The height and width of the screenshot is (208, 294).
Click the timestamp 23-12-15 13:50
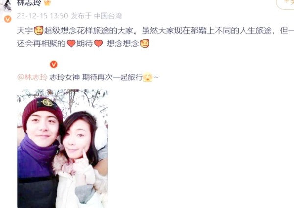pos(42,16)
